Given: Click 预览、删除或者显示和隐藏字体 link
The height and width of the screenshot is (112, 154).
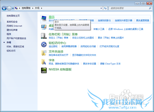Looking at the screenshot, I should 64,64.
